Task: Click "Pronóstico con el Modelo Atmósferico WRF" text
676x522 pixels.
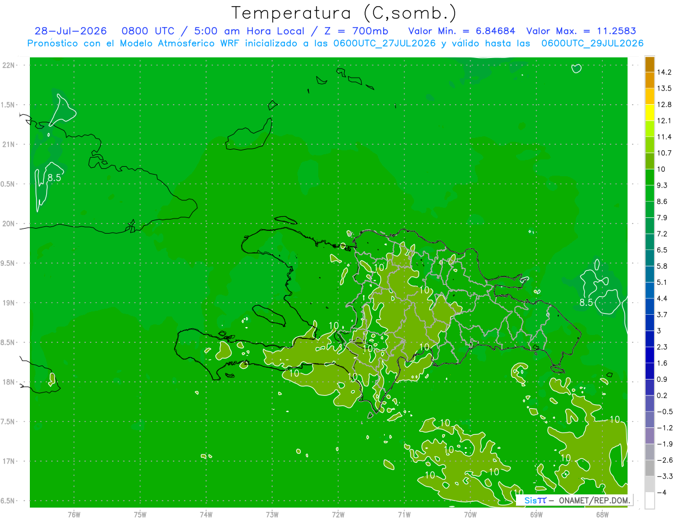Action: 135,43
